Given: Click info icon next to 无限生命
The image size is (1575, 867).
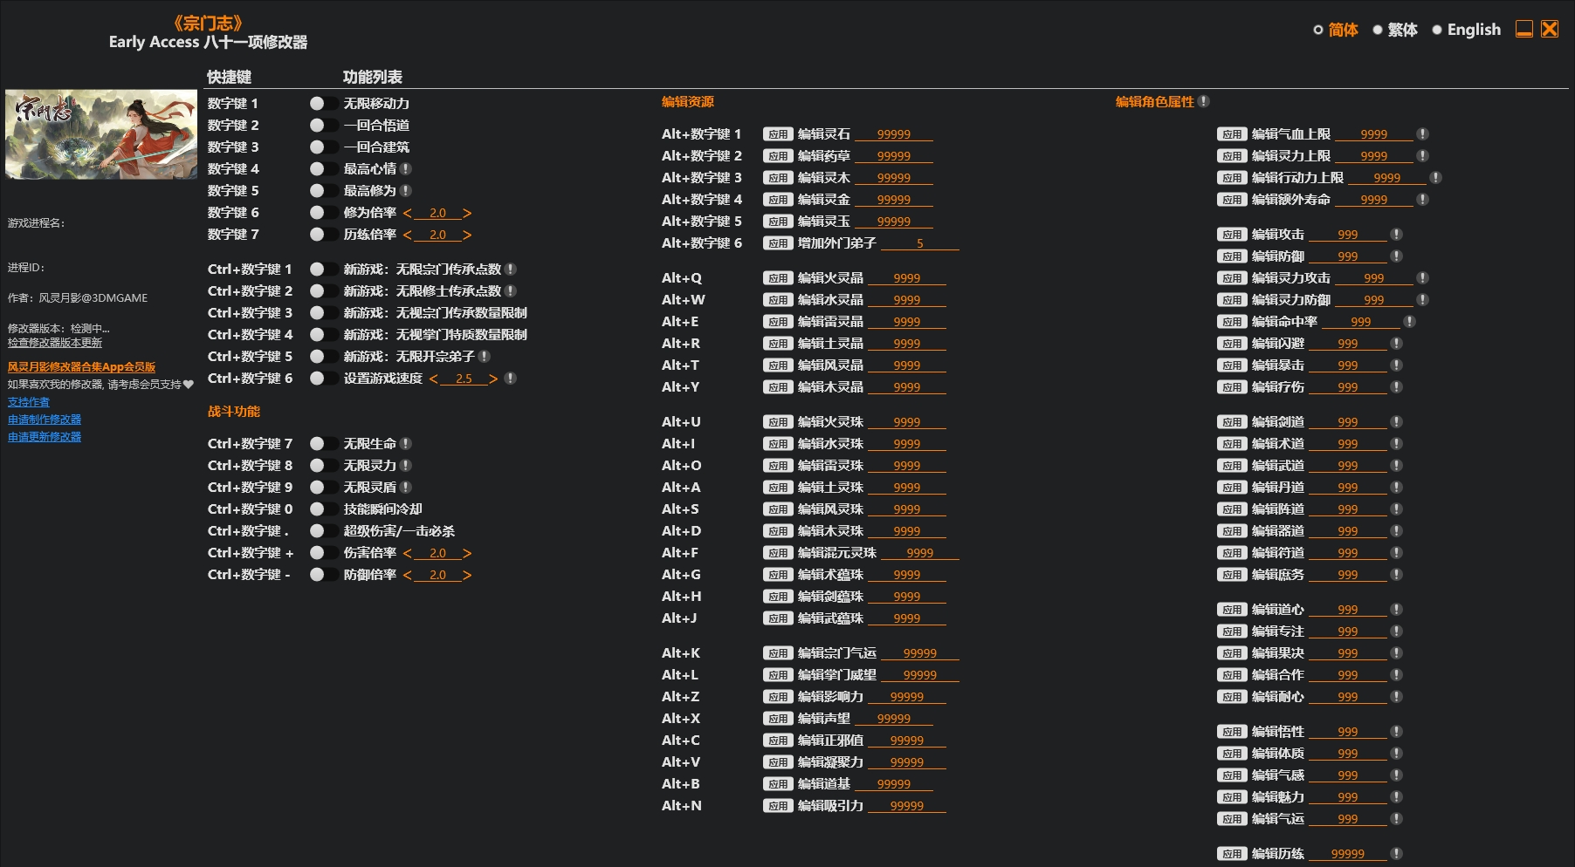Looking at the screenshot, I should click(406, 444).
